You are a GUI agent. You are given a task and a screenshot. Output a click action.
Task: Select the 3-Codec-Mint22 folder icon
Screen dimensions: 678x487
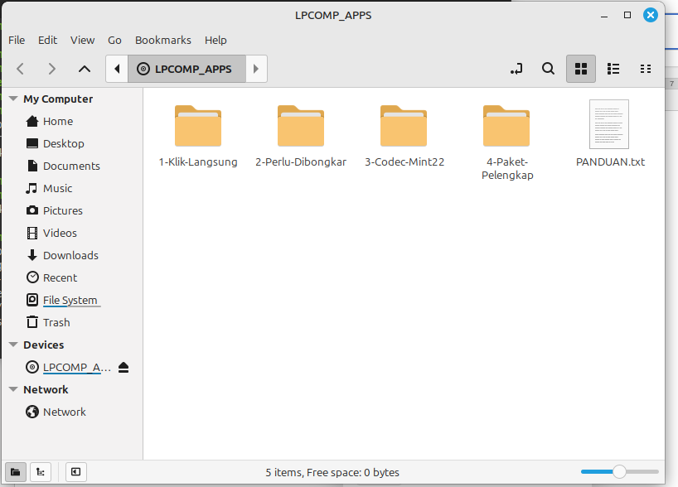404,126
